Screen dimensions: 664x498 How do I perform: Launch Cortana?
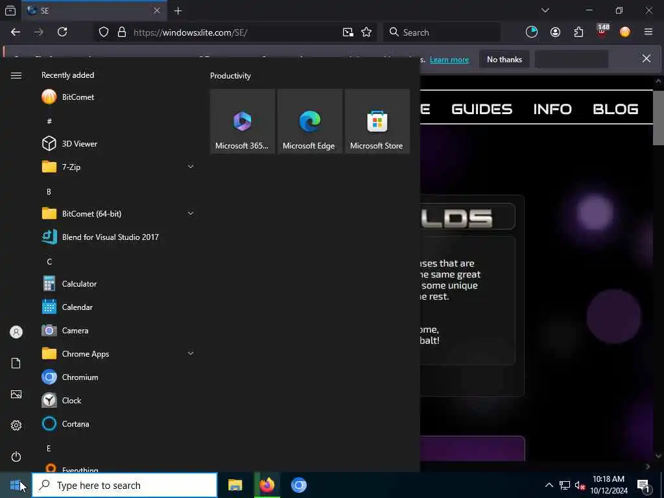pyautogui.click(x=118, y=424)
